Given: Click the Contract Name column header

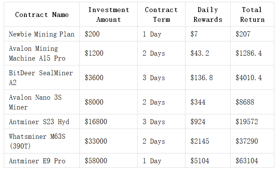Looking at the screenshot, I should point(42,15).
